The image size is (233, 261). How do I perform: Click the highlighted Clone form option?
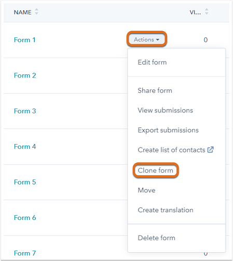point(156,171)
